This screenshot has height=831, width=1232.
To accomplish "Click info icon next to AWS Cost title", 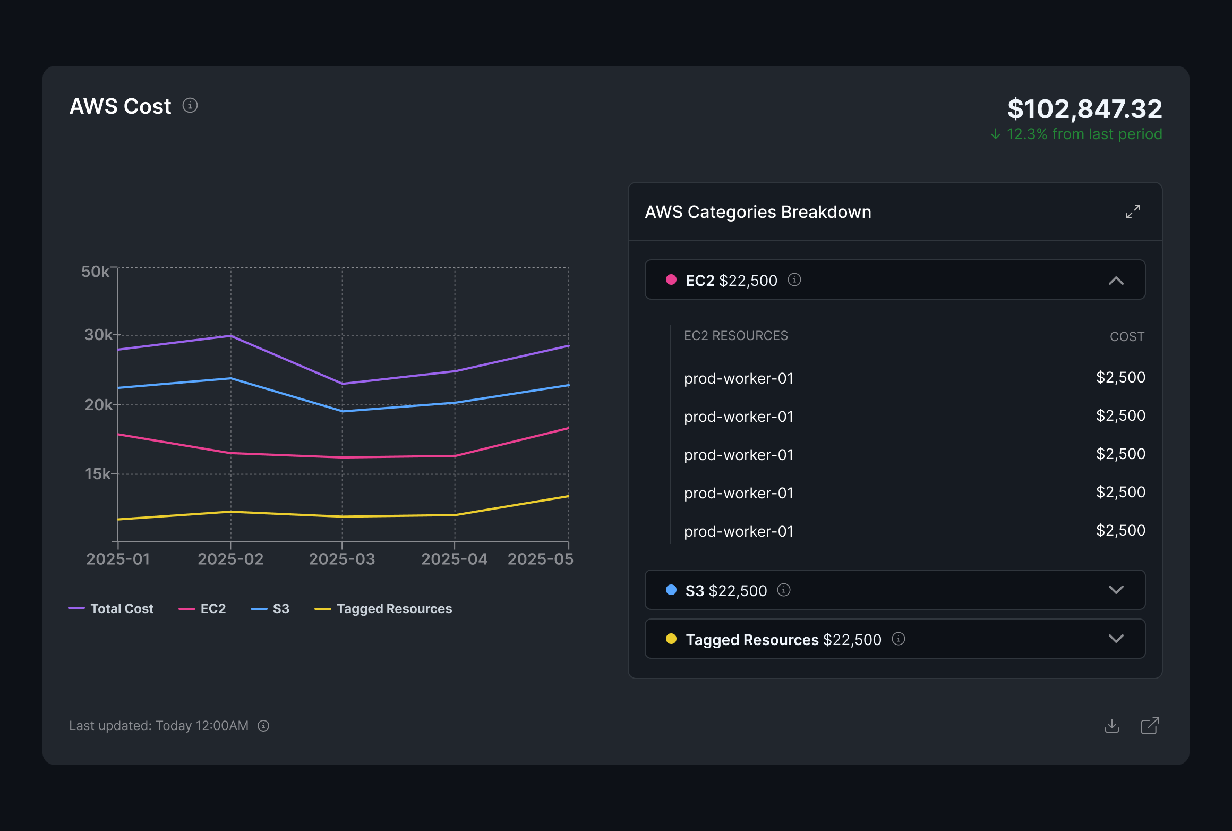I will 190,106.
